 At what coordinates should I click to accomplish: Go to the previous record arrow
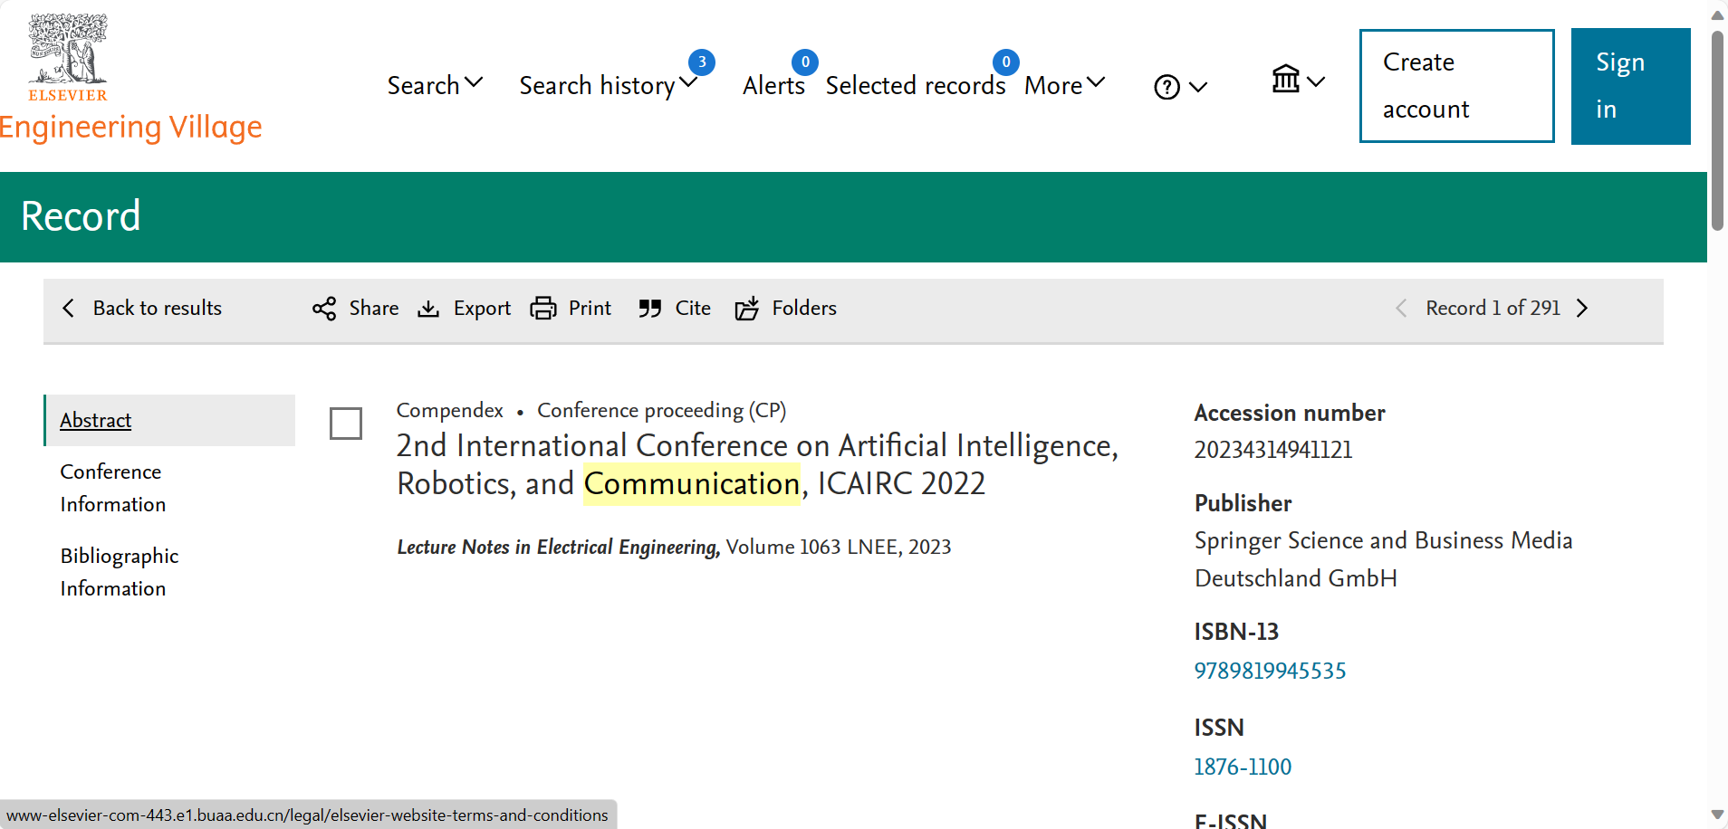click(x=1401, y=308)
